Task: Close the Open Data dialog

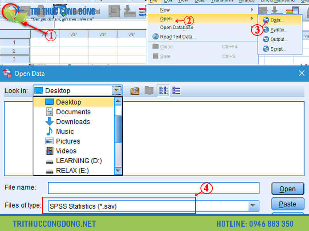Action: 302,73
